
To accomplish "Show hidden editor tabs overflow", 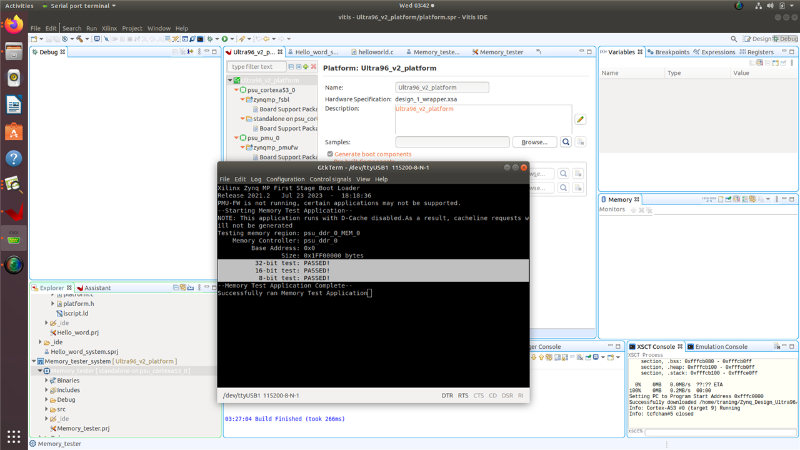I will 539,52.
